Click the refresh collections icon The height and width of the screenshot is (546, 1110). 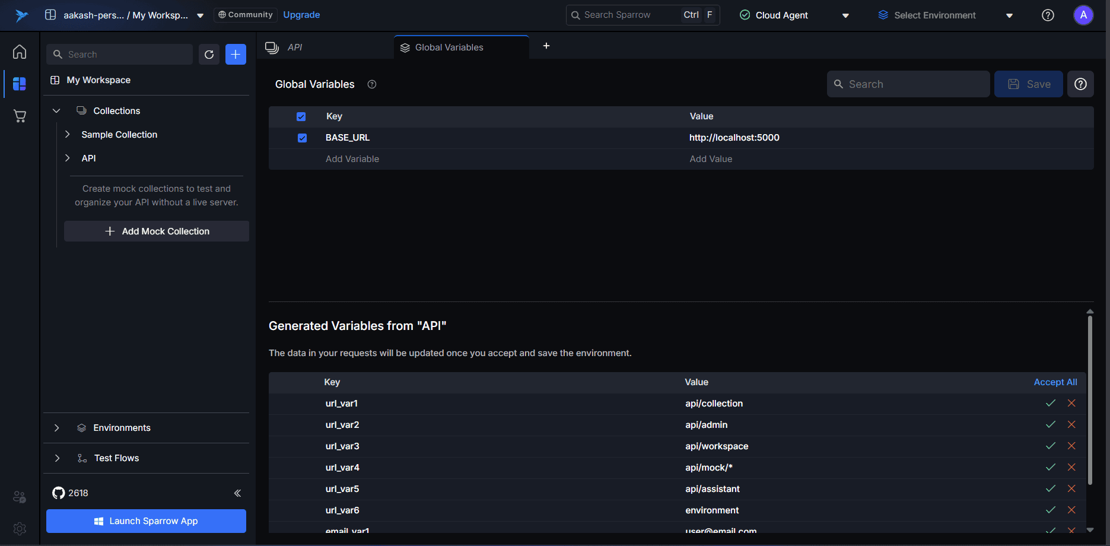point(209,55)
